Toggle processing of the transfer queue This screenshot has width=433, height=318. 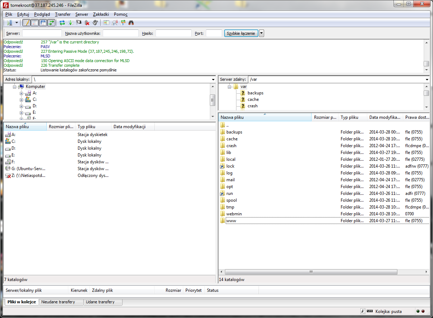70,23
